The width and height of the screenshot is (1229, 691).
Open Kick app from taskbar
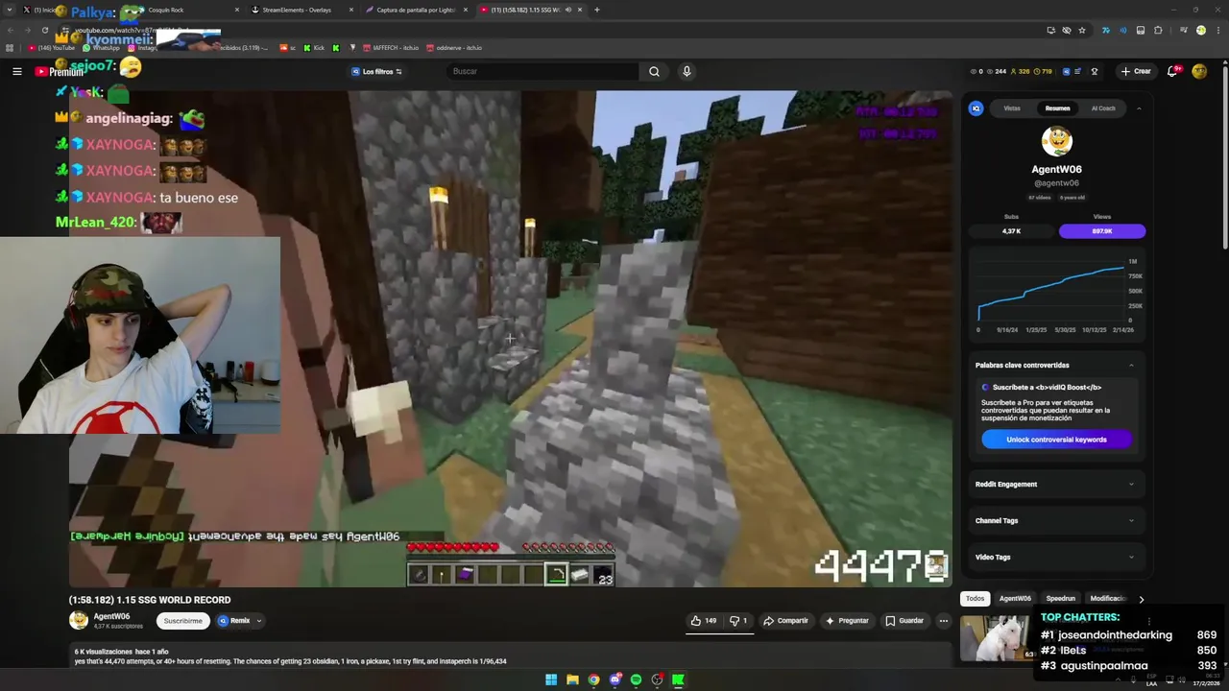coord(678,680)
